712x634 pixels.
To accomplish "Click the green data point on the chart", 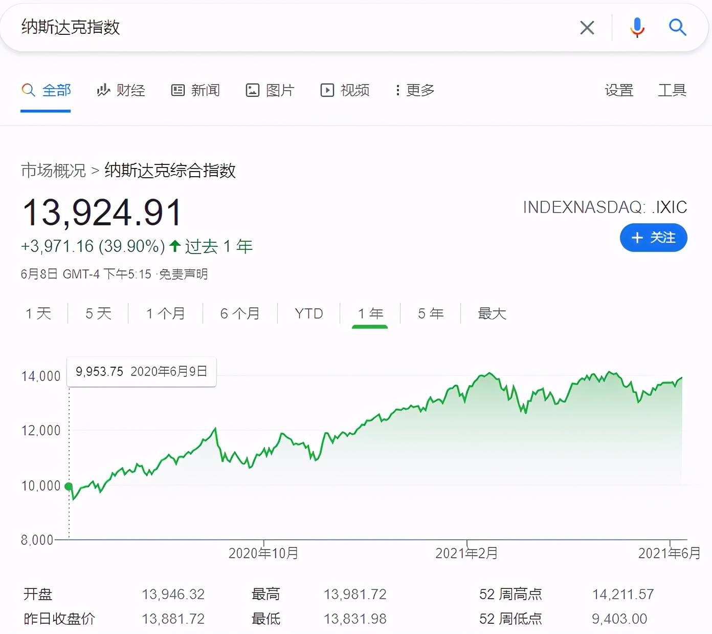I will click(x=69, y=487).
